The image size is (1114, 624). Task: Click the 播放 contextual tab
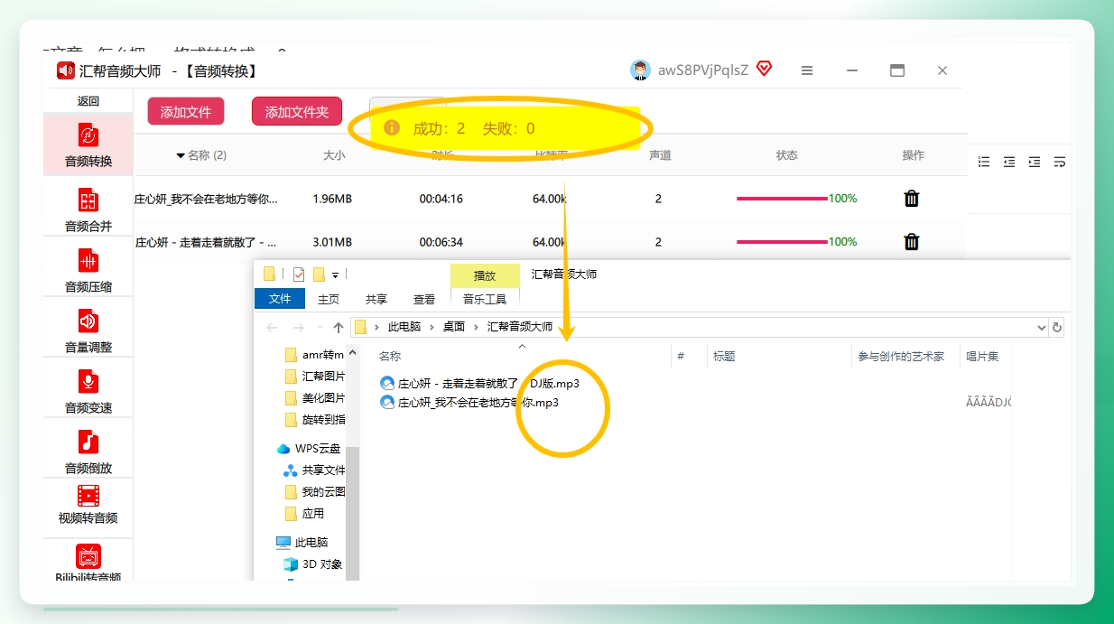[485, 275]
